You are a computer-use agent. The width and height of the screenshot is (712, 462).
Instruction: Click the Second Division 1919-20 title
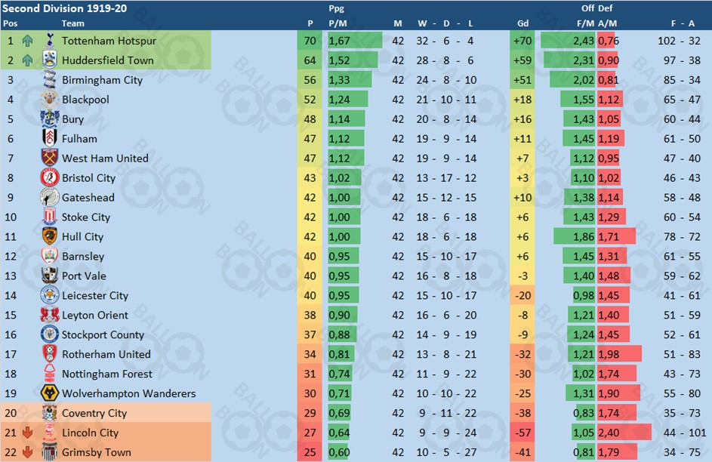pyautogui.click(x=64, y=8)
